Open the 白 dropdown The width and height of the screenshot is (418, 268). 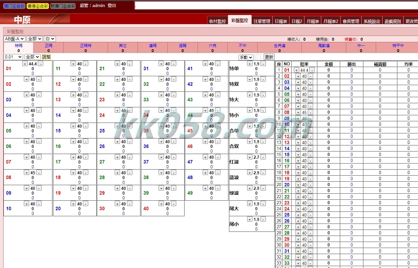(50, 39)
